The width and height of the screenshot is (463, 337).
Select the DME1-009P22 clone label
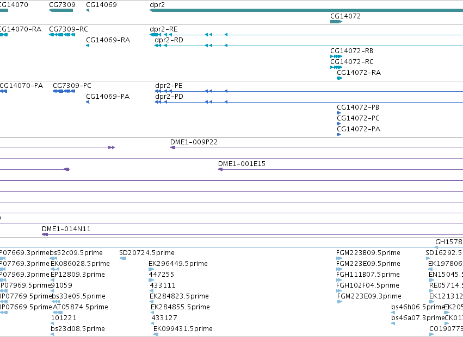pyautogui.click(x=194, y=142)
